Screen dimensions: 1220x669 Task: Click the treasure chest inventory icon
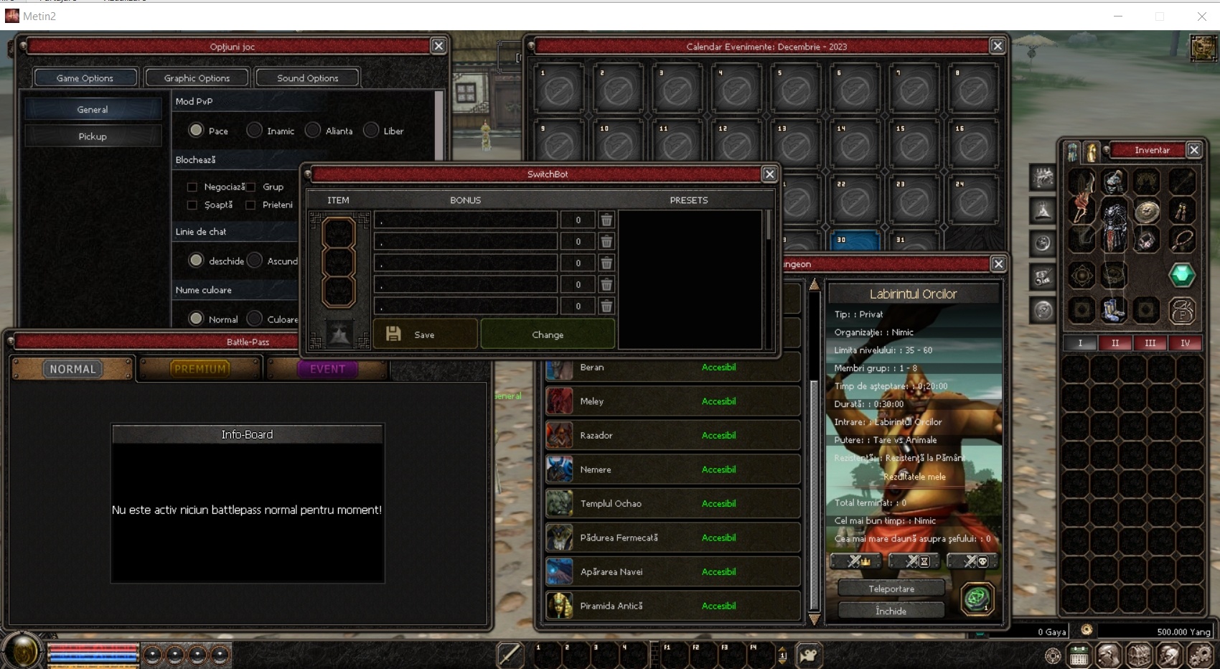(1139, 655)
